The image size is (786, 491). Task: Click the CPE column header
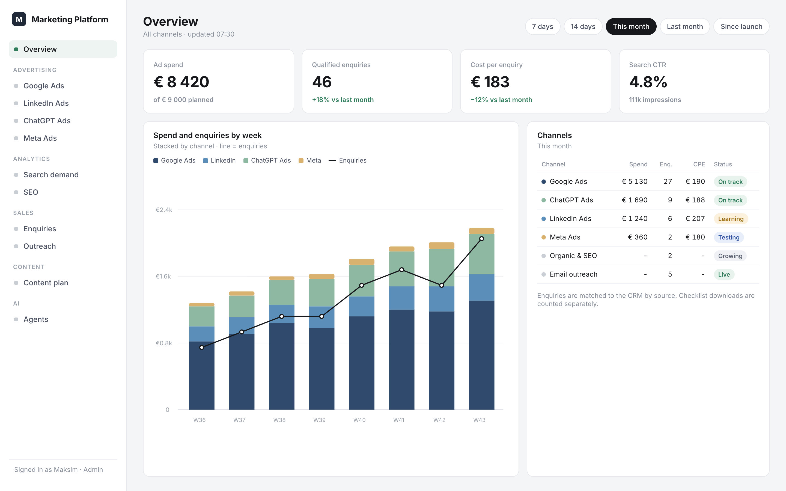[699, 164]
